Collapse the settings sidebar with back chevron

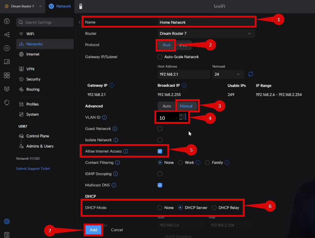(x=80, y=22)
